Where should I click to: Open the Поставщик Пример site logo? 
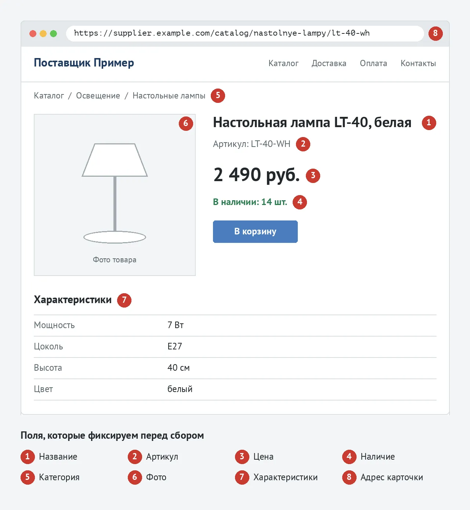click(84, 63)
